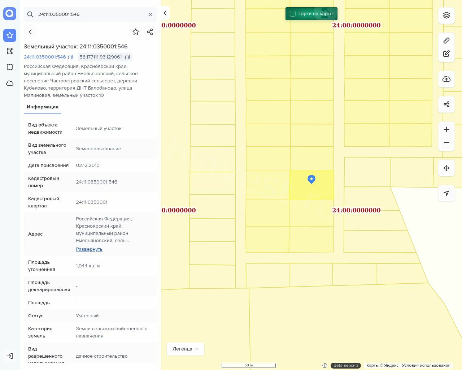Zoom in on the map
Viewport: 462px width, 370px height.
coord(446,129)
